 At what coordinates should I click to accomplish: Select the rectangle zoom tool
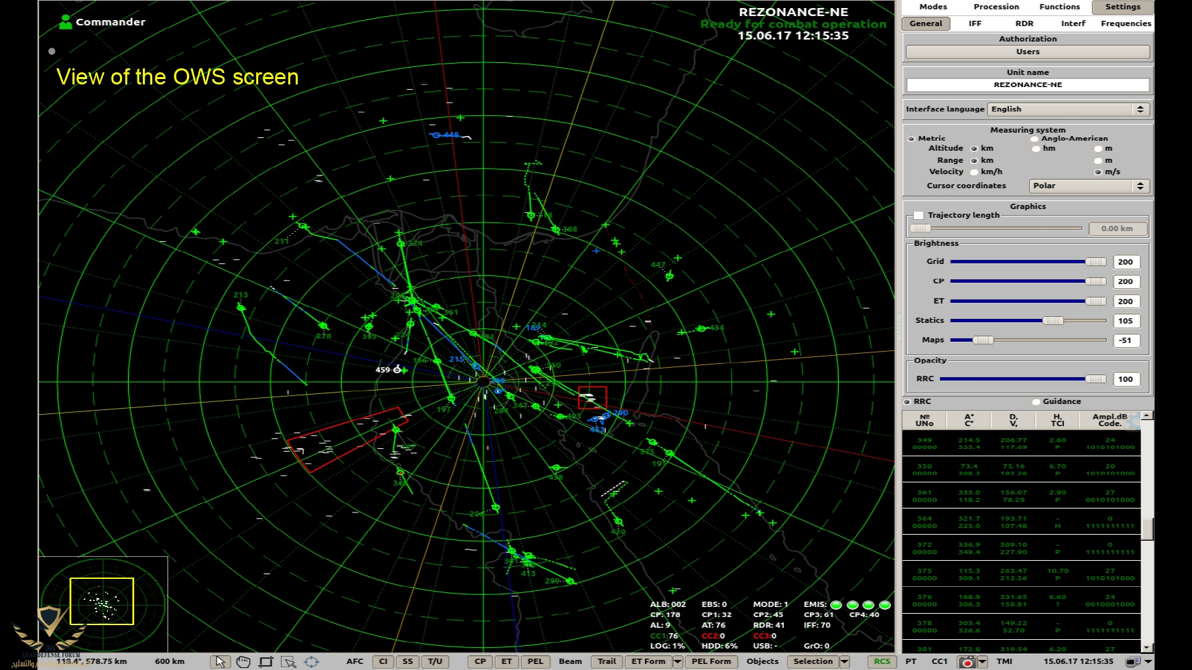(x=265, y=661)
